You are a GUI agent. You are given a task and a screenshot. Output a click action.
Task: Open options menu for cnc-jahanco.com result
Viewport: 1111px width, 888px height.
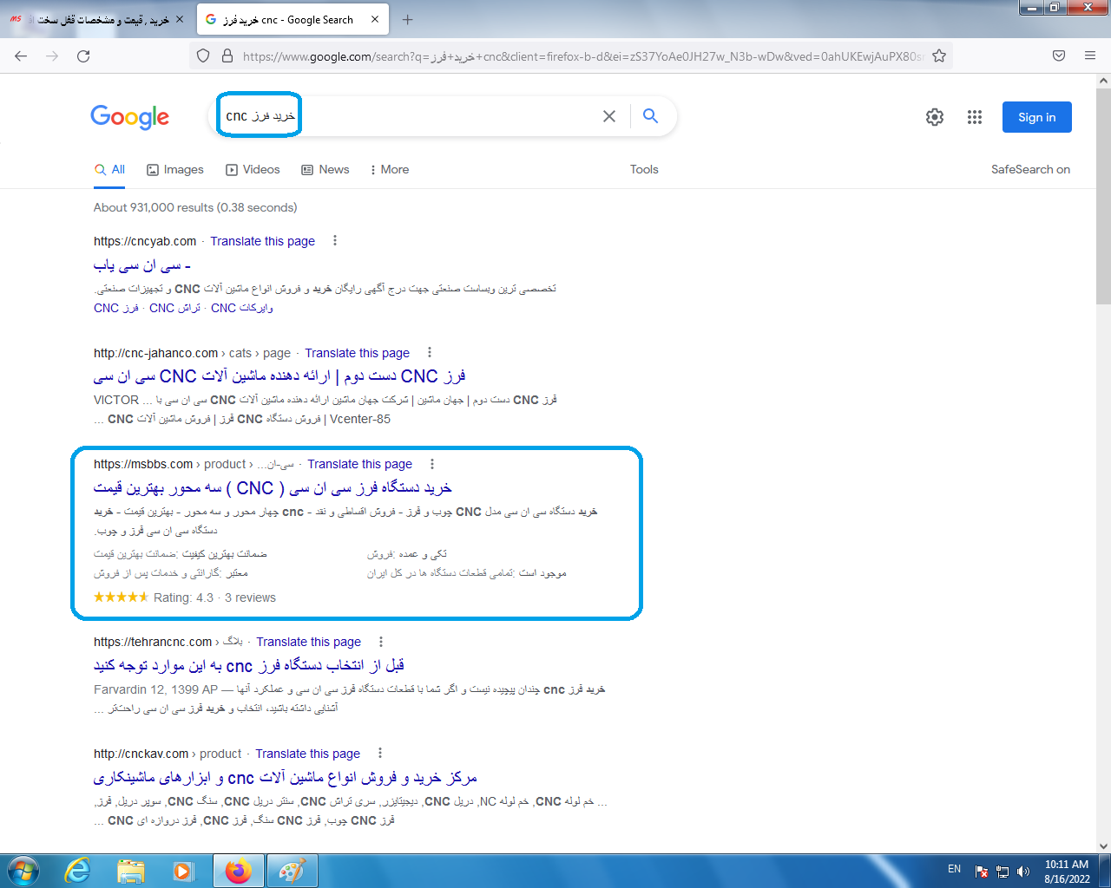(x=430, y=353)
